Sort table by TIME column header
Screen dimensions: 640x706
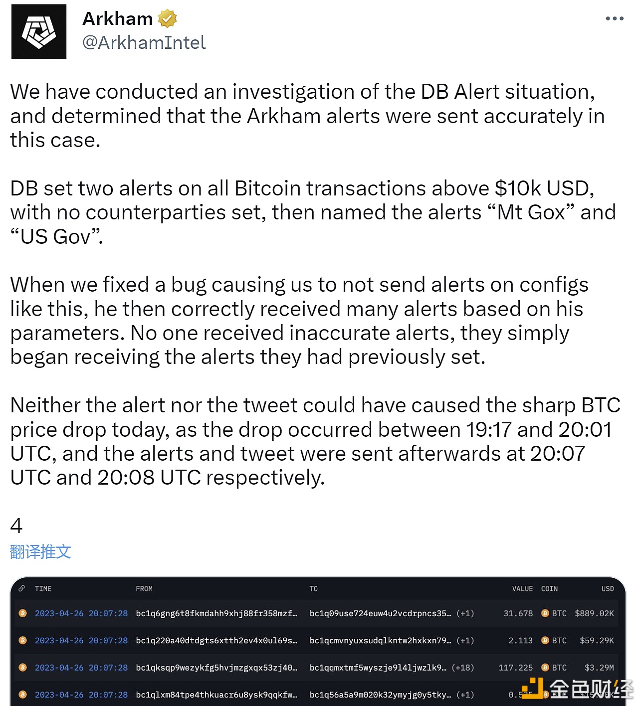[x=43, y=589]
